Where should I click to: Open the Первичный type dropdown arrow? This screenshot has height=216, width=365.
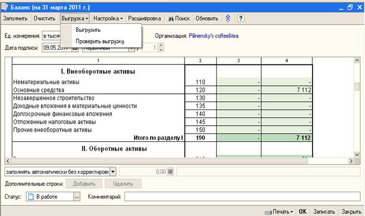(x=132, y=48)
